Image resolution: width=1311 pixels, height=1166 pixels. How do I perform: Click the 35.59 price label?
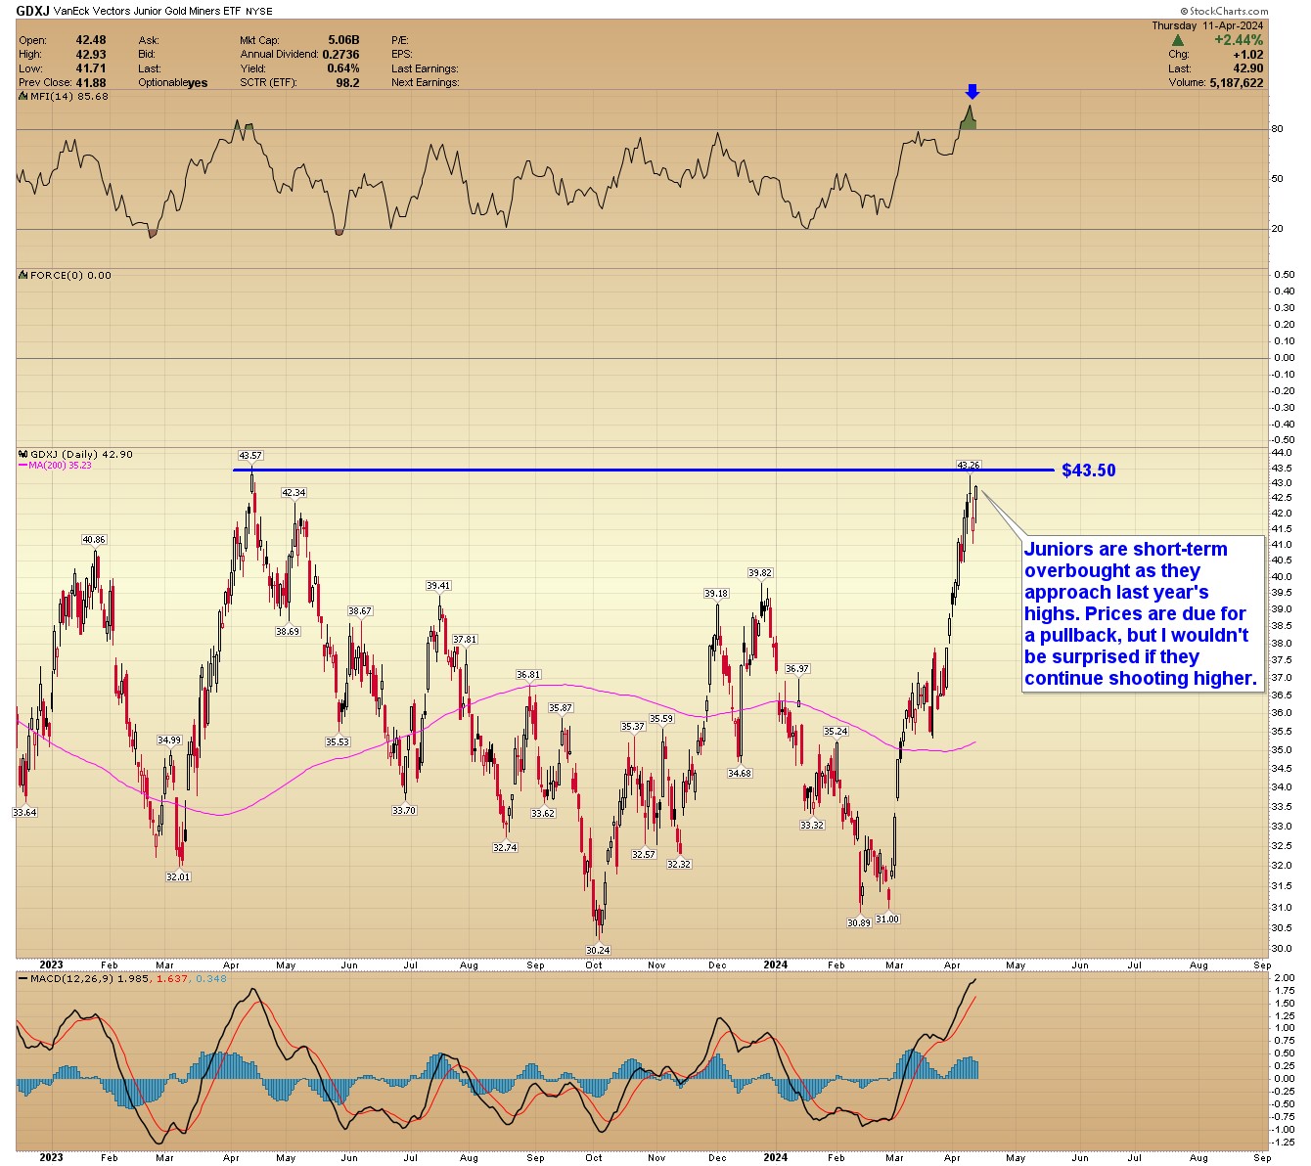tap(662, 719)
